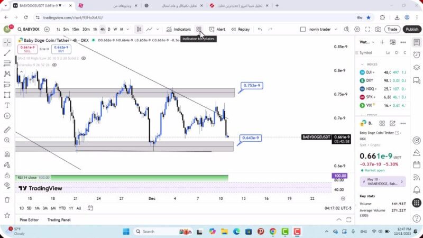Open the Windows Start menu

click(x=126, y=232)
